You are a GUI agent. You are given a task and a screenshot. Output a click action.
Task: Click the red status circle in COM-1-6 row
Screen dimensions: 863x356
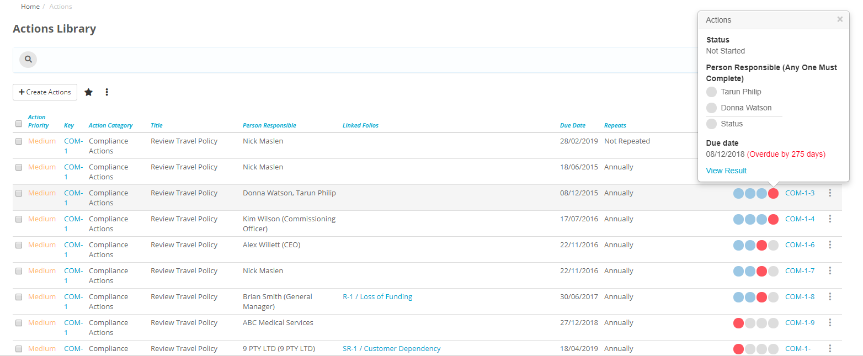click(x=762, y=245)
